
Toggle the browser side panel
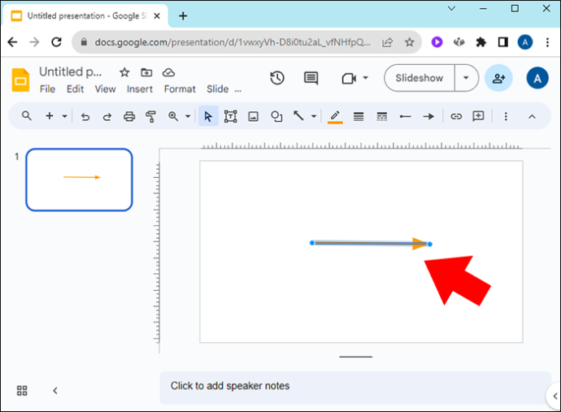(x=503, y=42)
